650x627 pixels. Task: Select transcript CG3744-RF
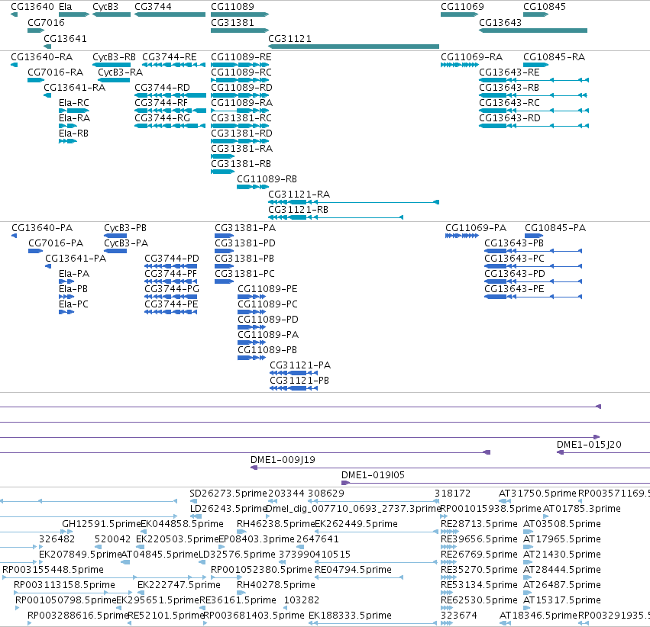pyautogui.click(x=170, y=111)
